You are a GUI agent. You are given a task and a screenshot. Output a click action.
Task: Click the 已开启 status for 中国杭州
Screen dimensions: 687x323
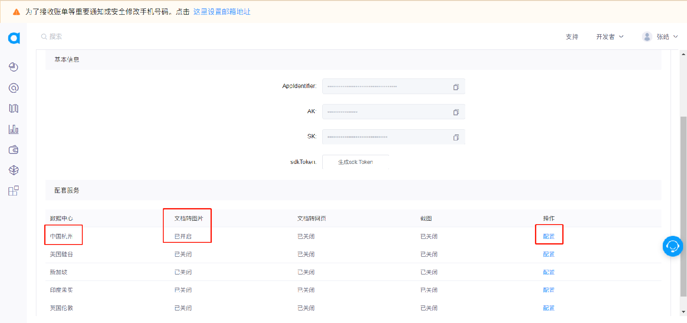[x=183, y=236]
